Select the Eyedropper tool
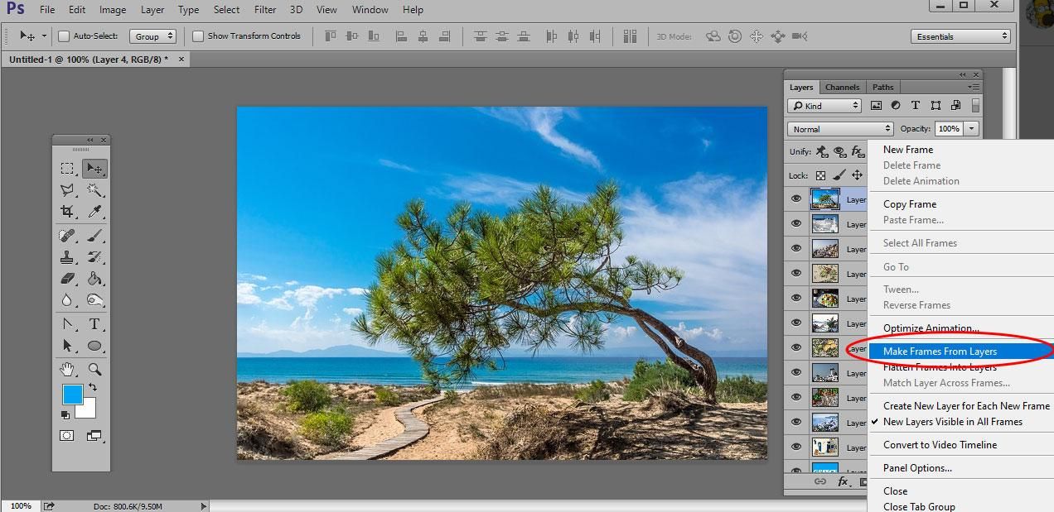The image size is (1054, 512). point(95,212)
